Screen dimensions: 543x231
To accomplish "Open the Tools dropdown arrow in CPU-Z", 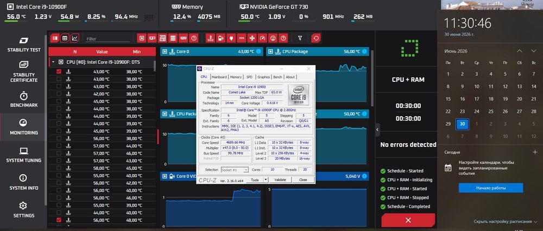I will click(x=266, y=180).
